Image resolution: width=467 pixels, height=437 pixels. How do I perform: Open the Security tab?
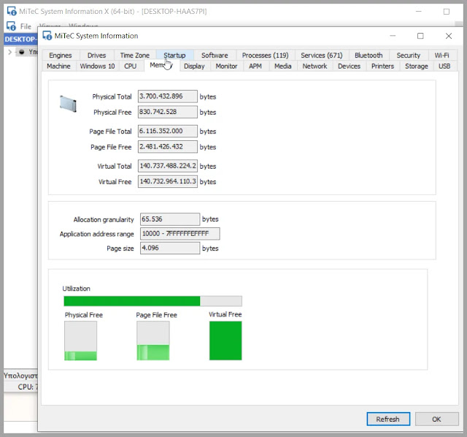(408, 56)
